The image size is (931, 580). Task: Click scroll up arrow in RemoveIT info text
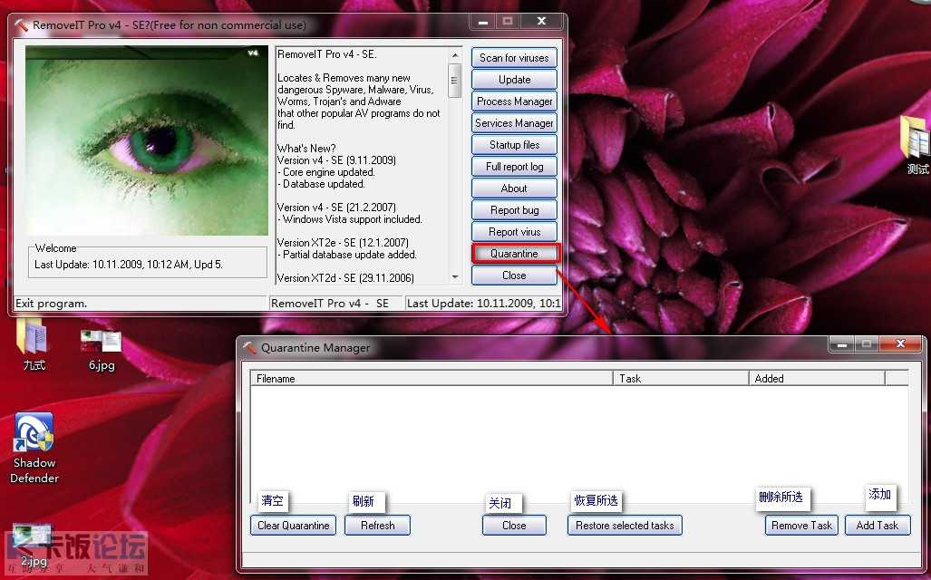pyautogui.click(x=455, y=55)
